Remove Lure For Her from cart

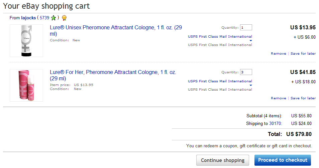point(278,98)
